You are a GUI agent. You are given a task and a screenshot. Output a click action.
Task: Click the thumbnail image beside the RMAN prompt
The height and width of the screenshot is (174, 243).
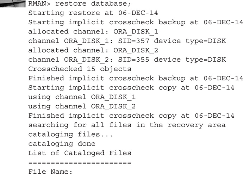point(13,4)
